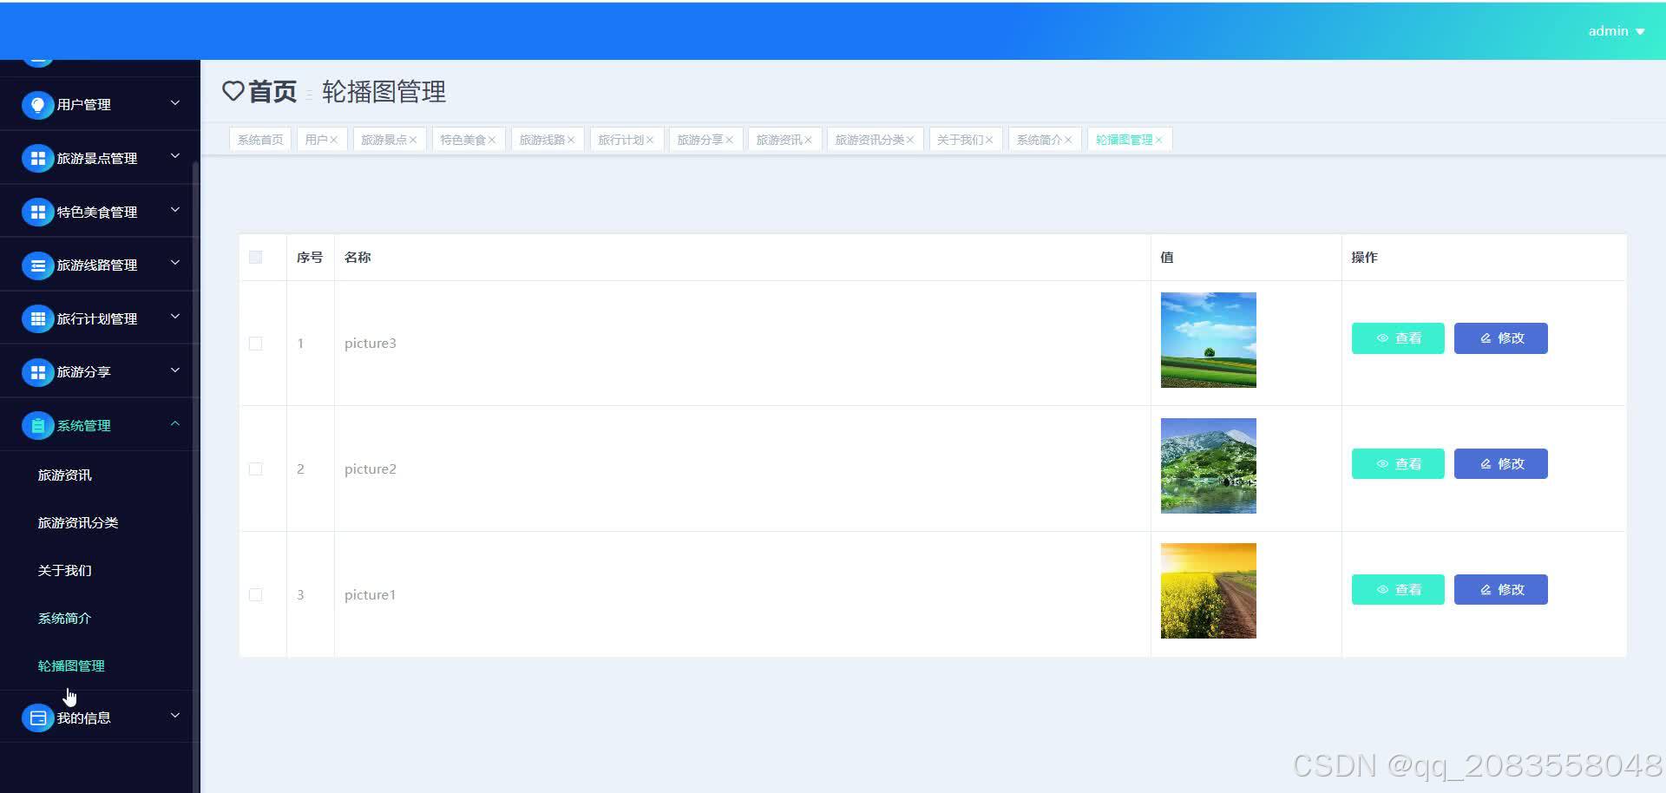Click the 旅游景点管理 grid icon
Screen dimensions: 1666x793
[x=37, y=159]
